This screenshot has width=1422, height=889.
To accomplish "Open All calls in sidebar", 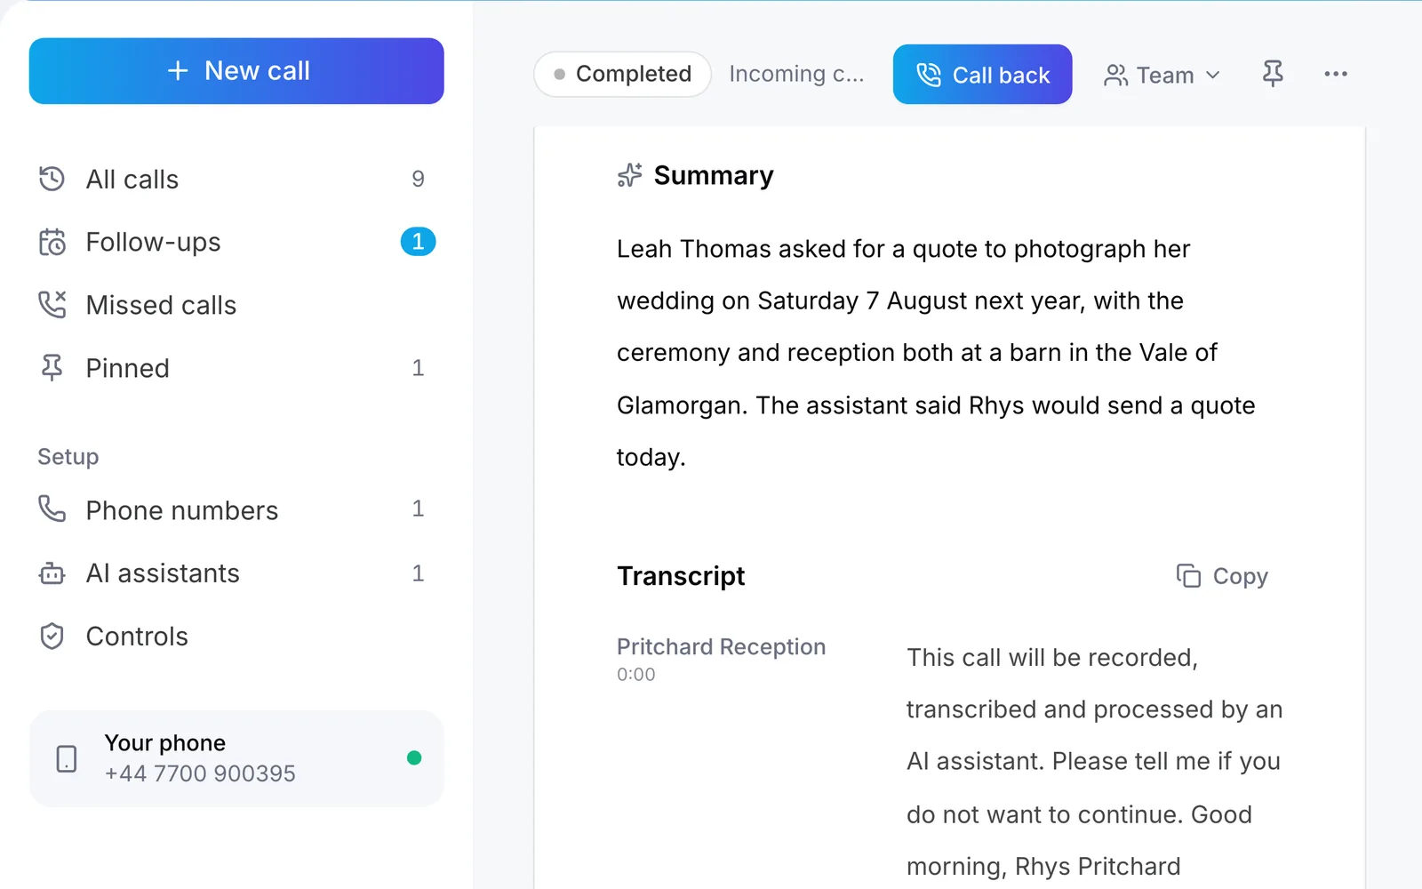I will (236, 180).
